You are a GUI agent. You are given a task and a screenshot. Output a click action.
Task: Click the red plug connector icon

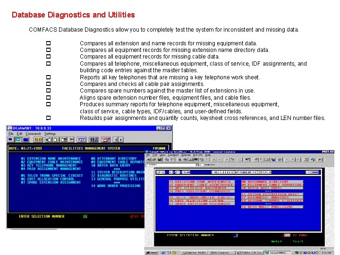[71, 140]
